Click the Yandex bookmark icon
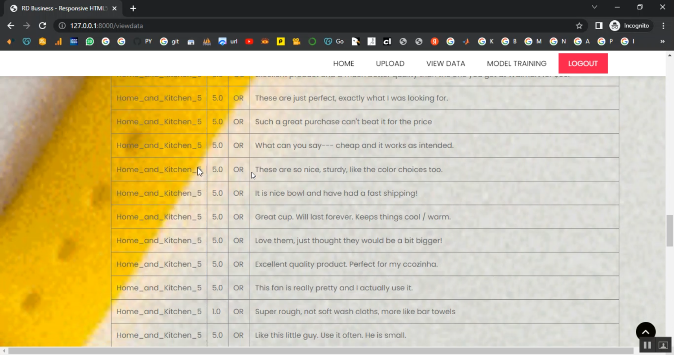The image size is (674, 355). (435, 41)
